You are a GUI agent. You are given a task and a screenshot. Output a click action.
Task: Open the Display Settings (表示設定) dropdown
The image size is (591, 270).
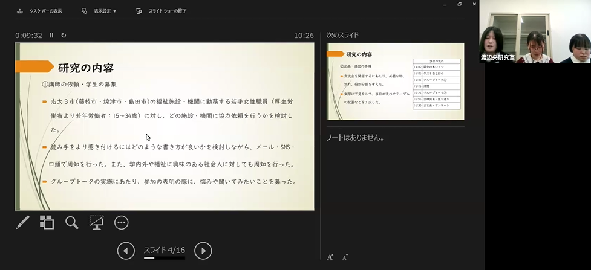[x=99, y=11]
